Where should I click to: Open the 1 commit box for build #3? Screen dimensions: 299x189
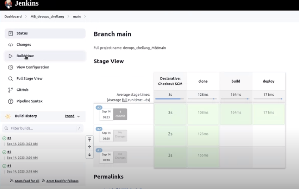click(120, 114)
